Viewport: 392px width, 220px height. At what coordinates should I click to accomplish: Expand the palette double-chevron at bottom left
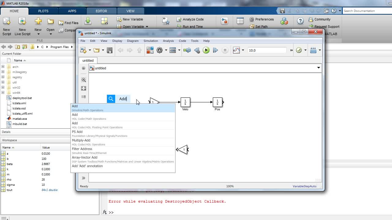click(83, 178)
